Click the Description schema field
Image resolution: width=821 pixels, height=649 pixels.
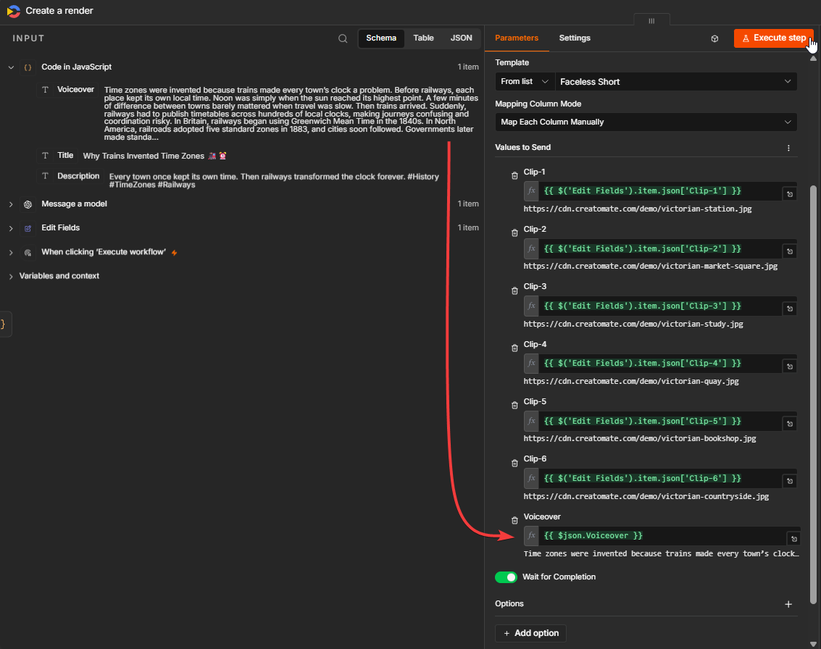(71, 176)
